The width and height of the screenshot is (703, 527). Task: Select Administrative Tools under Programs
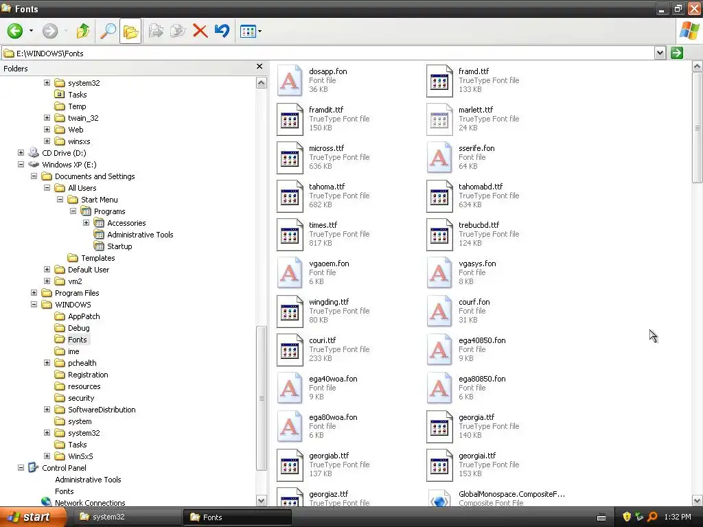point(140,235)
